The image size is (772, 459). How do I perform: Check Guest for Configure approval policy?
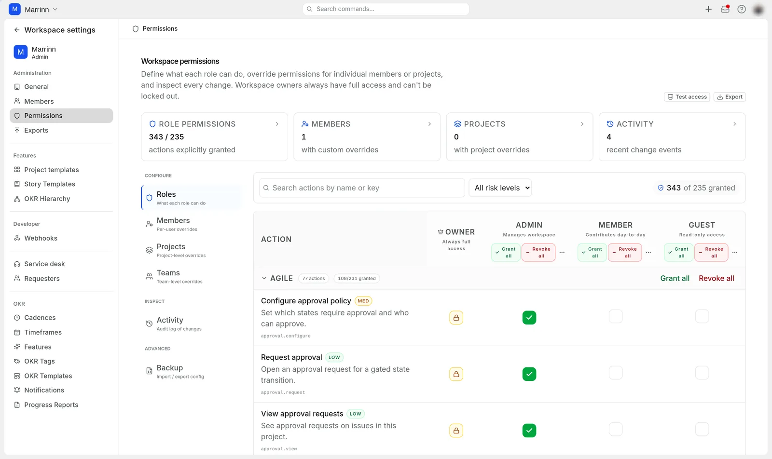coord(702,316)
